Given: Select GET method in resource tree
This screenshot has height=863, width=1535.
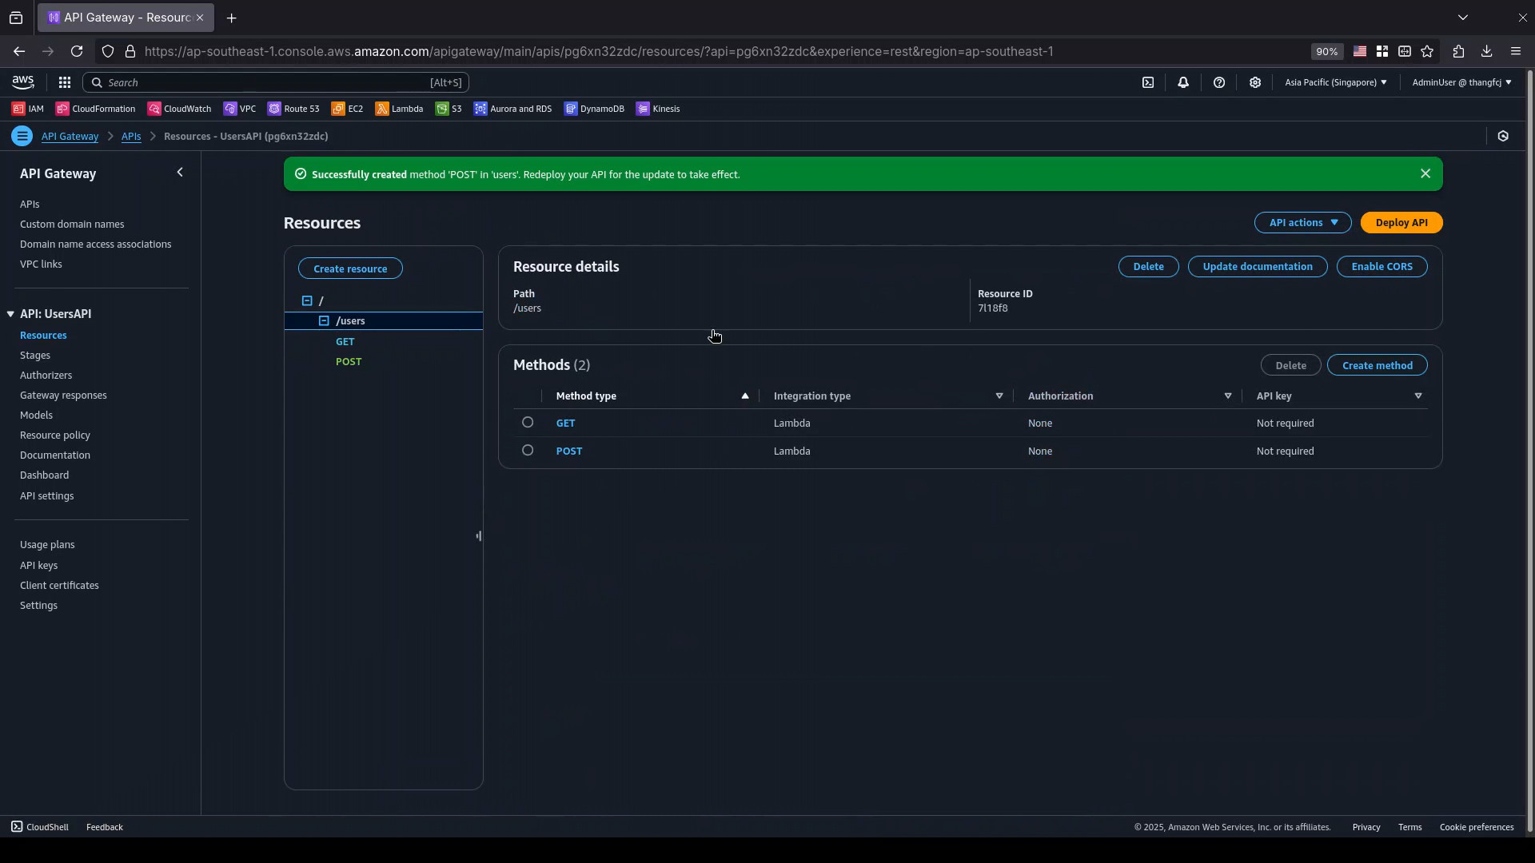Looking at the screenshot, I should (345, 341).
